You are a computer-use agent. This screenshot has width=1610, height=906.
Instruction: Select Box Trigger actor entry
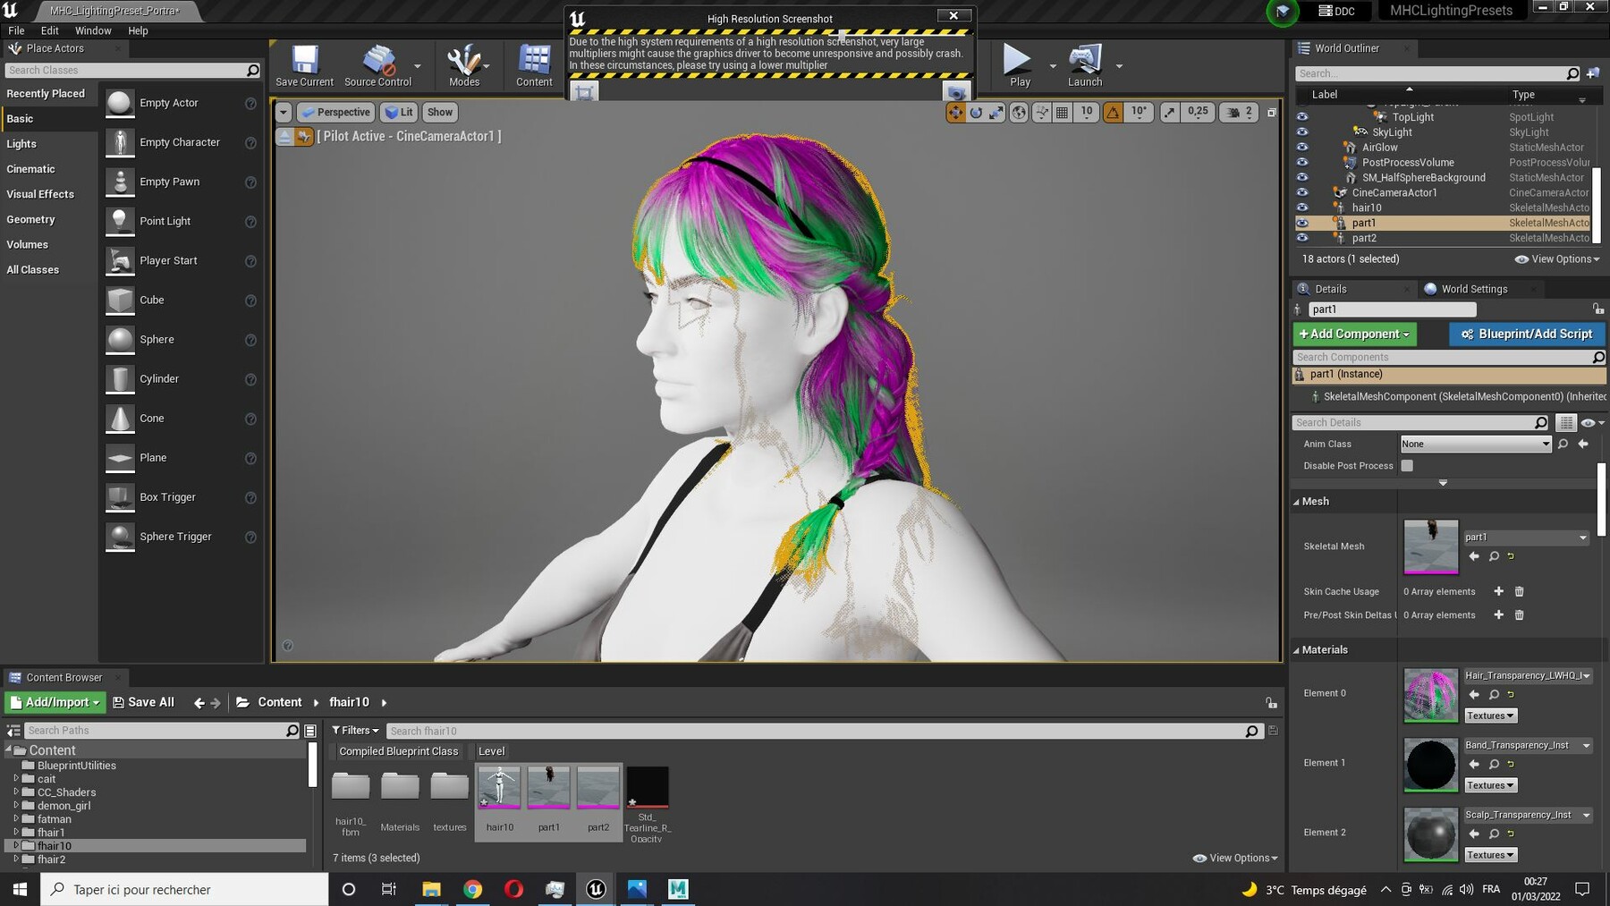click(182, 497)
